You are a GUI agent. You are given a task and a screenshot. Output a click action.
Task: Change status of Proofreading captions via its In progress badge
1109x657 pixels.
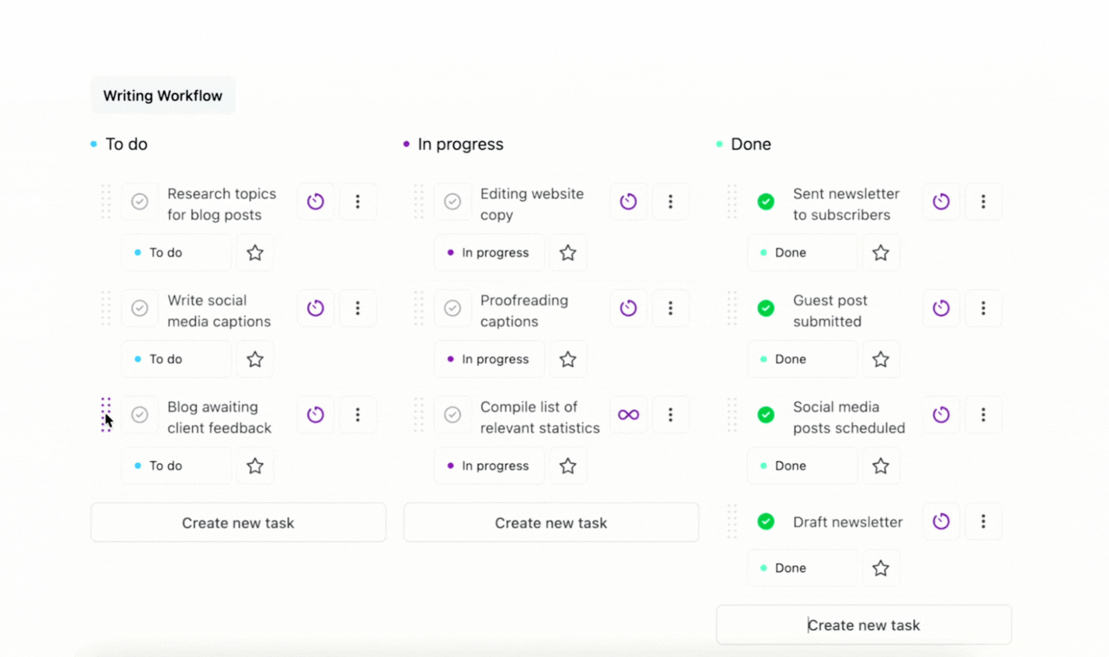(489, 359)
